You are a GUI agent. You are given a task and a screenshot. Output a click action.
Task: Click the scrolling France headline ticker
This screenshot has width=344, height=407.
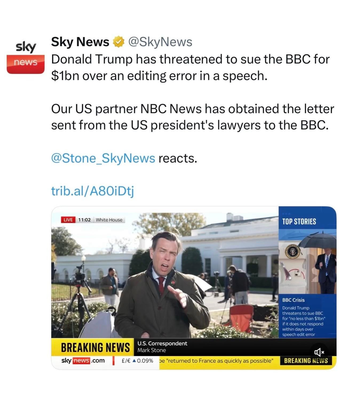216,361
